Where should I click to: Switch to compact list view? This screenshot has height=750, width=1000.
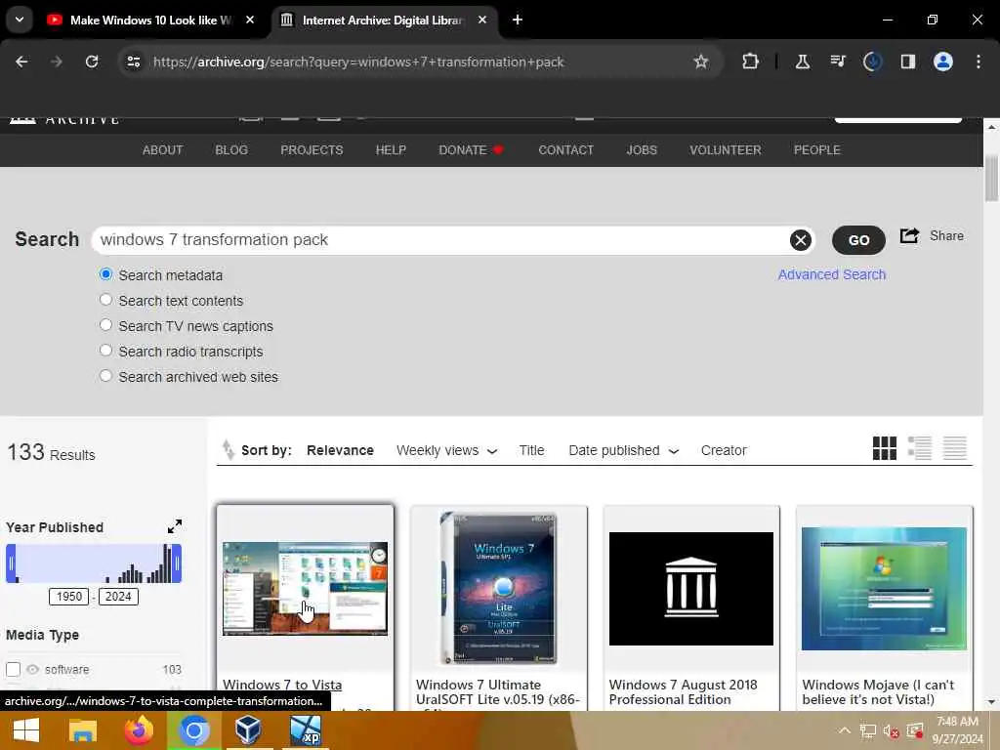[955, 448]
